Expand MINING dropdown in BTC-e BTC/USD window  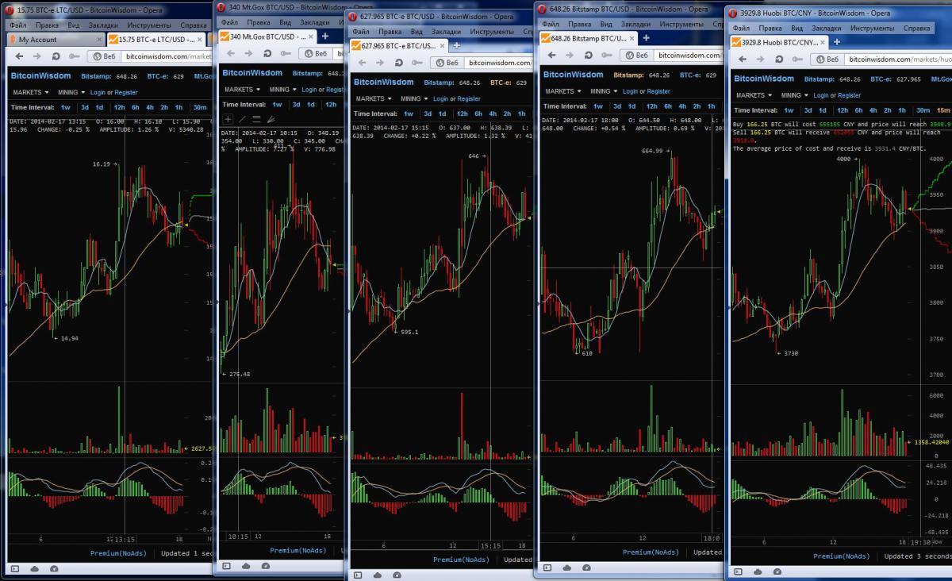click(x=414, y=99)
